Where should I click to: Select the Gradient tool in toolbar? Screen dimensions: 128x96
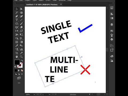(x=21, y=42)
